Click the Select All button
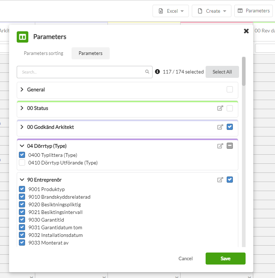 pos(222,72)
